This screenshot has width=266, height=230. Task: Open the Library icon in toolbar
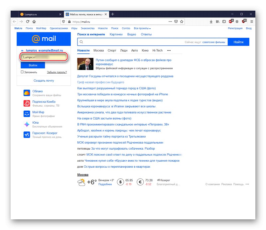[x=217, y=22]
